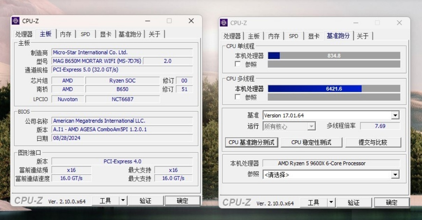Click 验证 button in left window
Screen dimensions: 422x220
(146, 200)
